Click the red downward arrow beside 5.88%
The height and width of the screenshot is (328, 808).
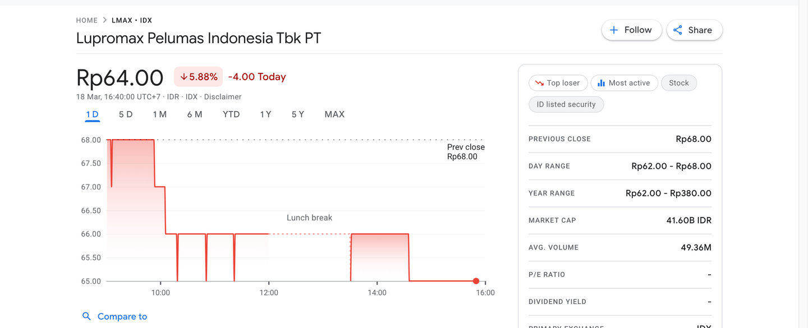[x=183, y=77]
